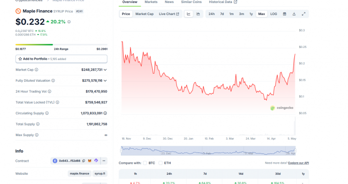Viewport: 348px width, 184px height.
Task: Select 24h chart range
Action: tap(212, 14)
